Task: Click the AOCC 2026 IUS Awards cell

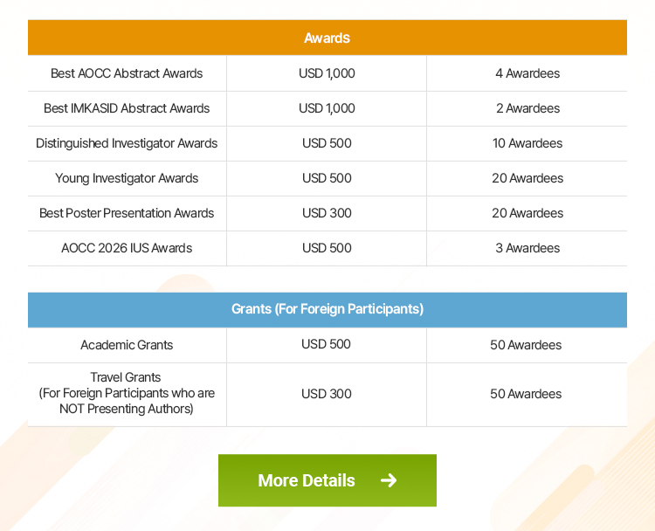Action: [x=127, y=248]
